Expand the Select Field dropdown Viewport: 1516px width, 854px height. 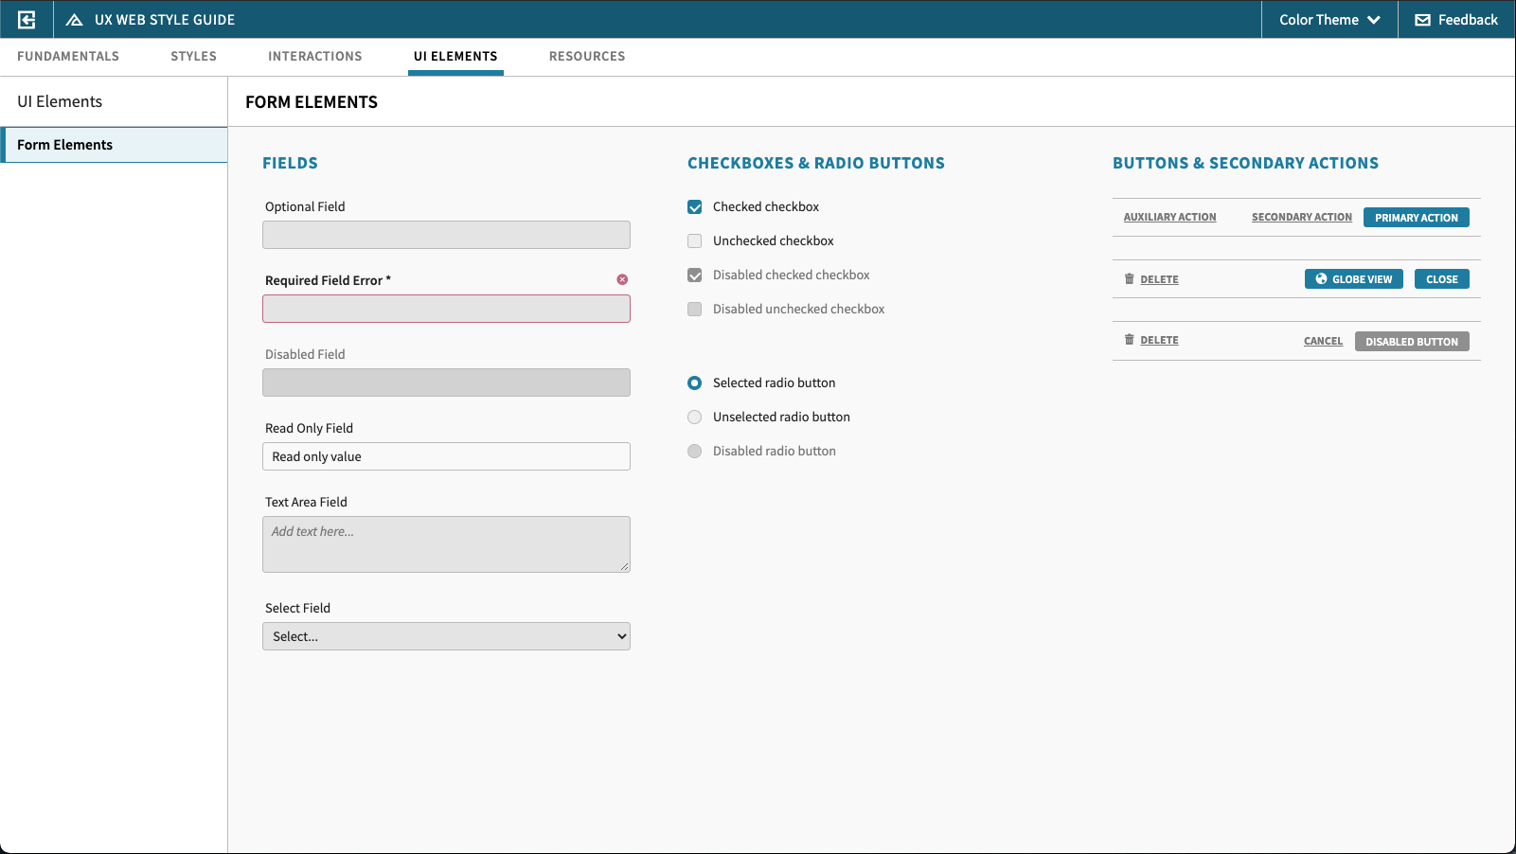446,636
